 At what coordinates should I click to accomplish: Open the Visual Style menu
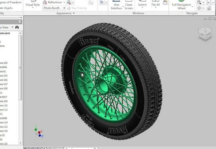pos(33,4)
